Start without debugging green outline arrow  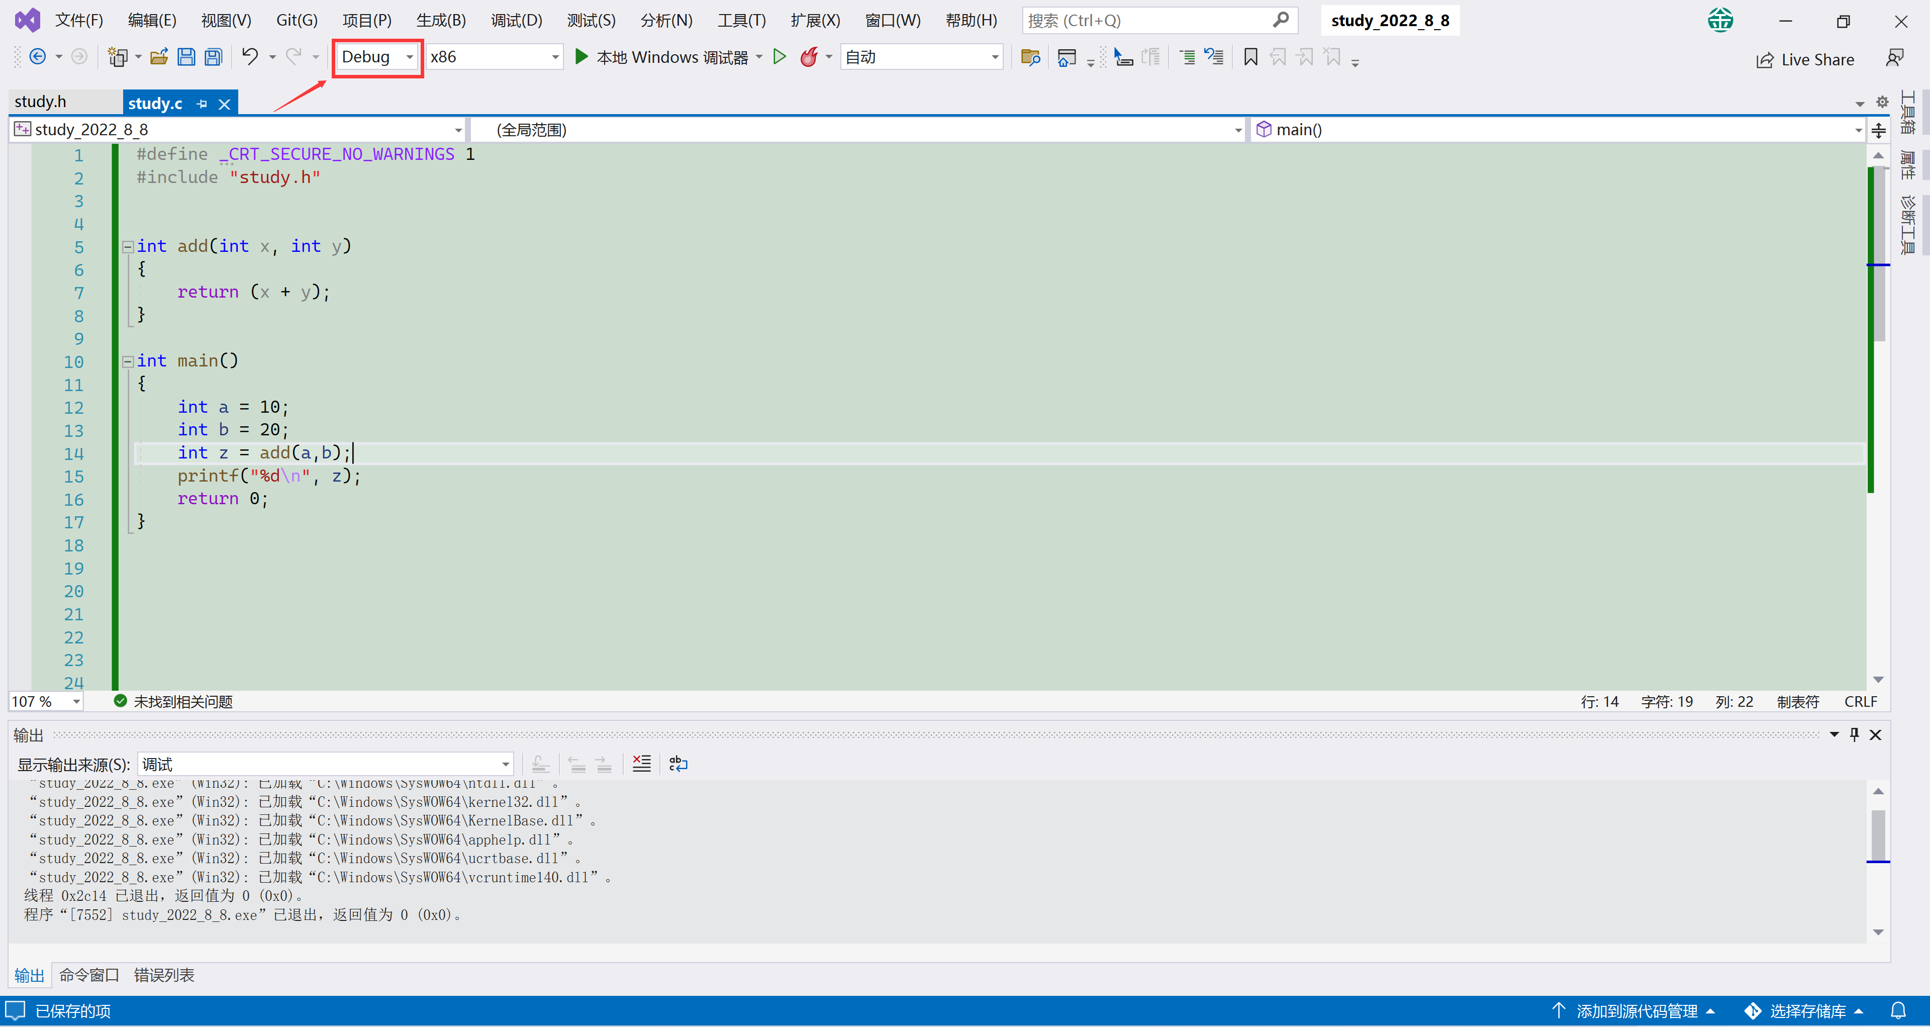pos(779,57)
